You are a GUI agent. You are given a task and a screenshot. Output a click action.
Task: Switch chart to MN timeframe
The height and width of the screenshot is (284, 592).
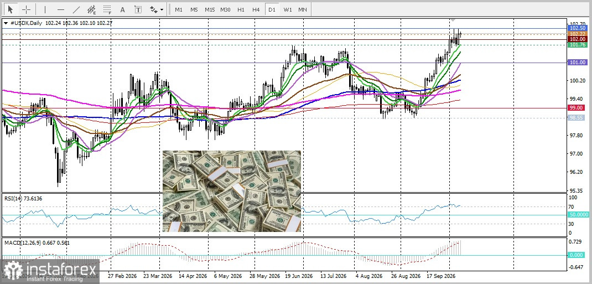(303, 9)
